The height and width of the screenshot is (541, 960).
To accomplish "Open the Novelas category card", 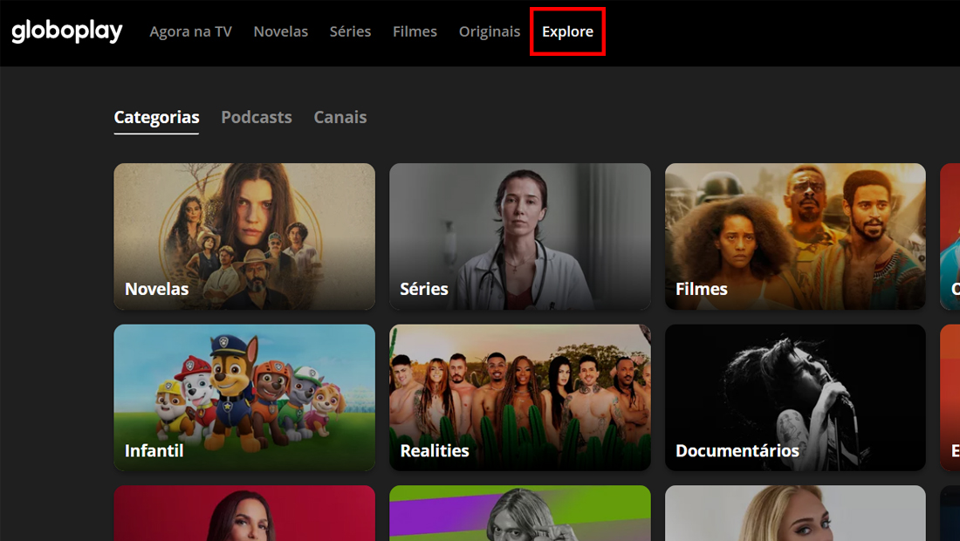I will (x=244, y=236).
